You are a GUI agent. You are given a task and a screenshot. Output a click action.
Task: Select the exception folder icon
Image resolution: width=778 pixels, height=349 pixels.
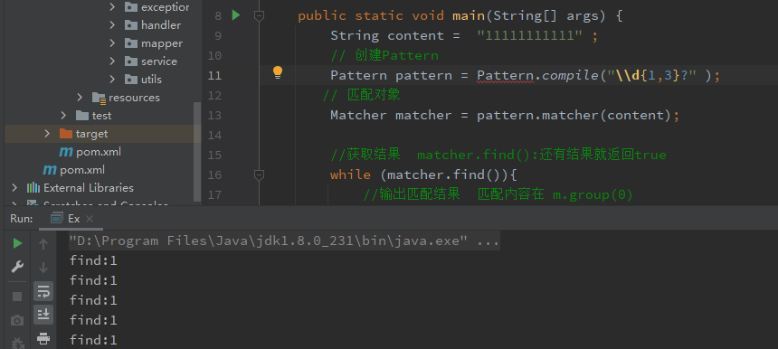tap(131, 7)
